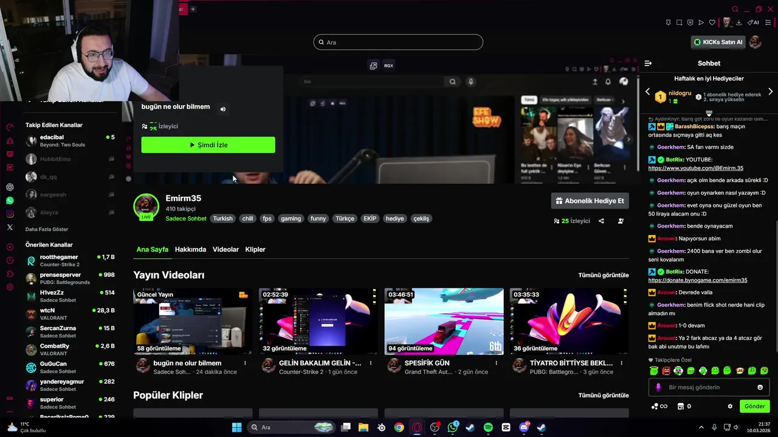778x437 pixels.
Task: Open X (Twitter) in the browser sidebar
Action: click(x=10, y=227)
